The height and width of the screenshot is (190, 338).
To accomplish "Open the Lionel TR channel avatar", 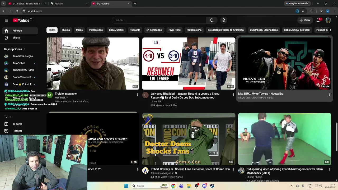I will point(145,95).
